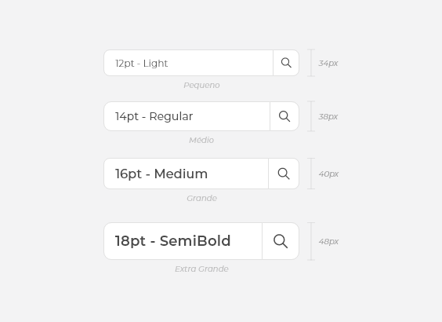442x322 pixels.
Task: Focus the 18pt - SemiBold search input
Action: (183, 241)
